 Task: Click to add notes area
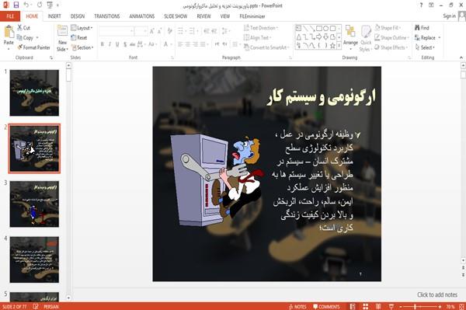(436, 294)
